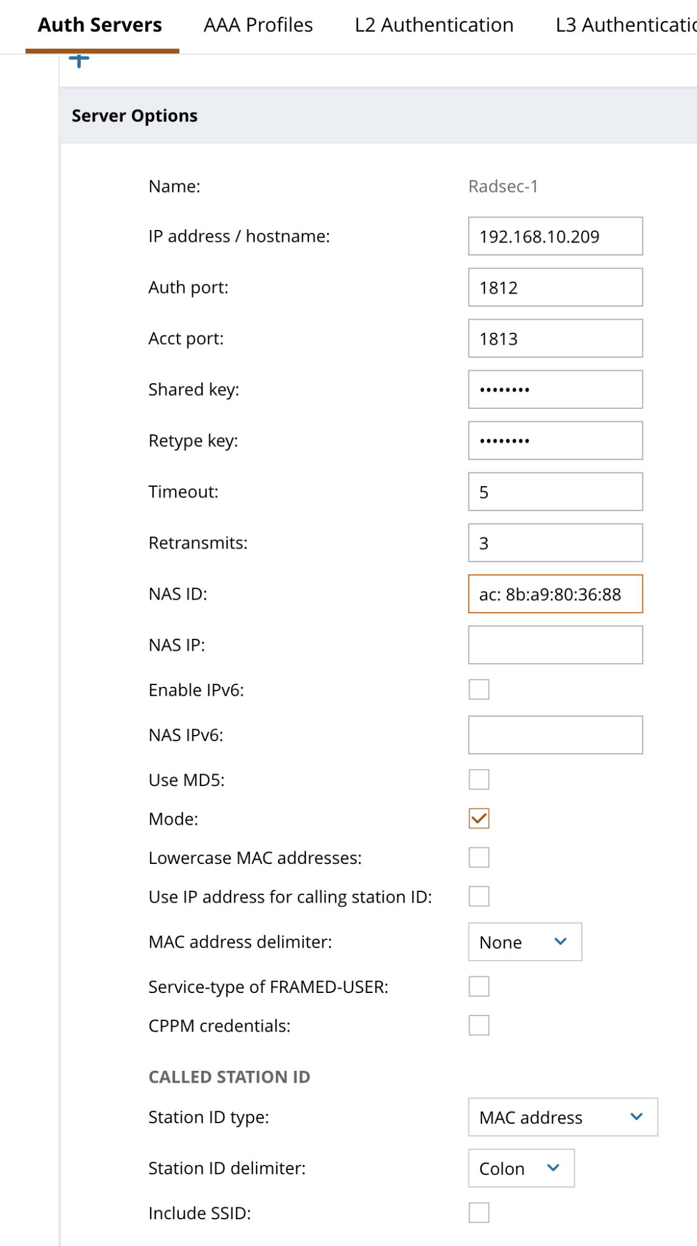Open the L3 Authentication tab
The width and height of the screenshot is (697, 1246).
click(625, 25)
